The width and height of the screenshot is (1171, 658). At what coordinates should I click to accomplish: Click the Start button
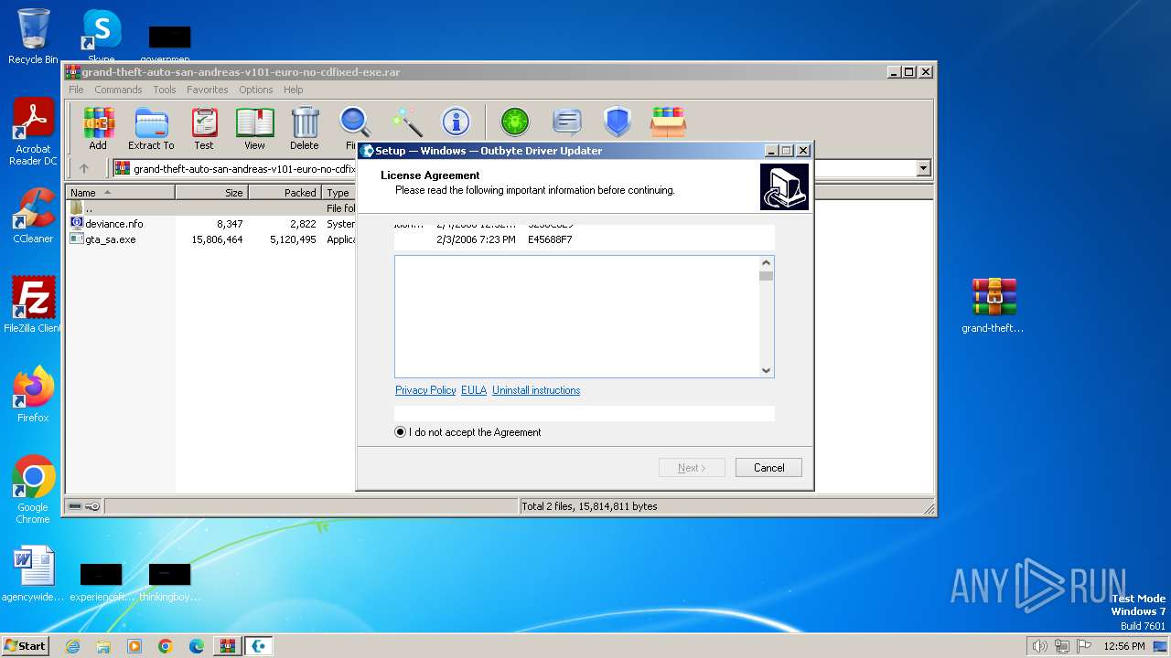click(26, 646)
